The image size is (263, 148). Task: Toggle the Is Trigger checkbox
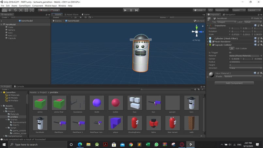pyautogui.click(x=230, y=53)
